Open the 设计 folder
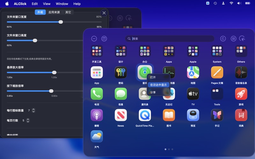255x159 pixels. 121,51
